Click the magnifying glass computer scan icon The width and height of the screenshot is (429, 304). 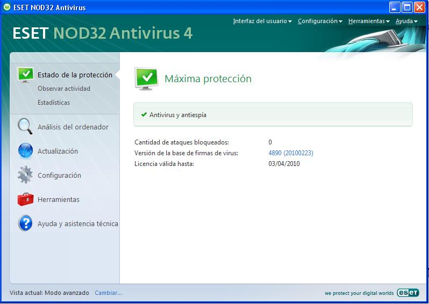25,127
